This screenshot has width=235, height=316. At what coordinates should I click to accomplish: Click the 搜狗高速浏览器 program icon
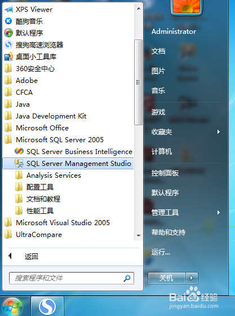coord(8,45)
